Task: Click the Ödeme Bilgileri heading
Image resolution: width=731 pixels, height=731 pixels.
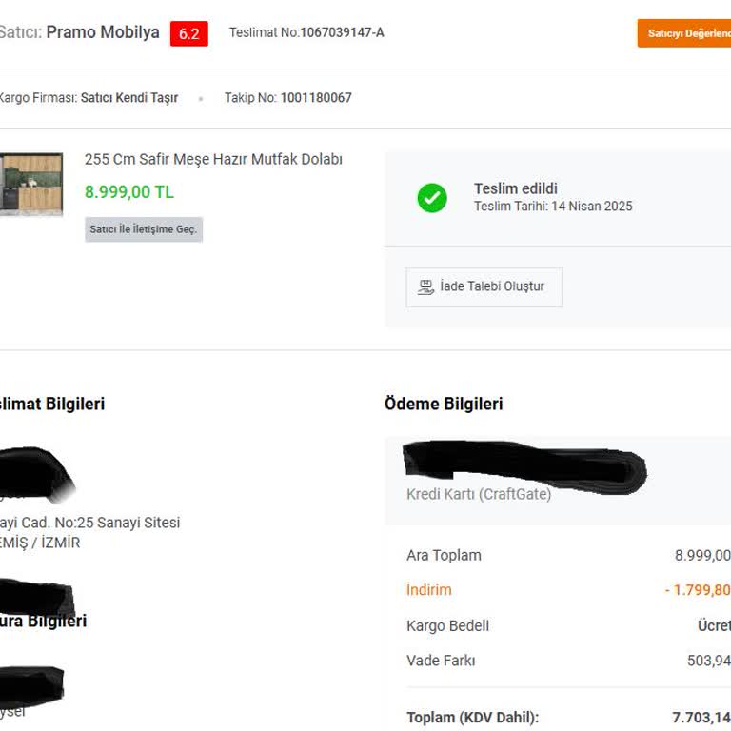Action: [x=444, y=404]
